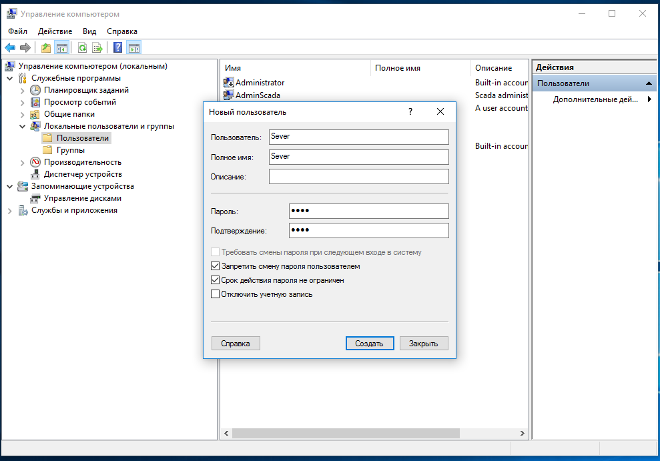The width and height of the screenshot is (660, 461).
Task: Click the 'Создать' button
Action: point(369,344)
